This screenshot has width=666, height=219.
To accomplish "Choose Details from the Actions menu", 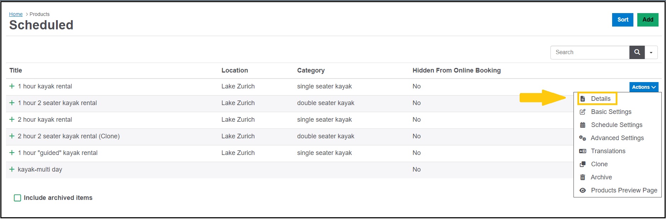I will [601, 99].
